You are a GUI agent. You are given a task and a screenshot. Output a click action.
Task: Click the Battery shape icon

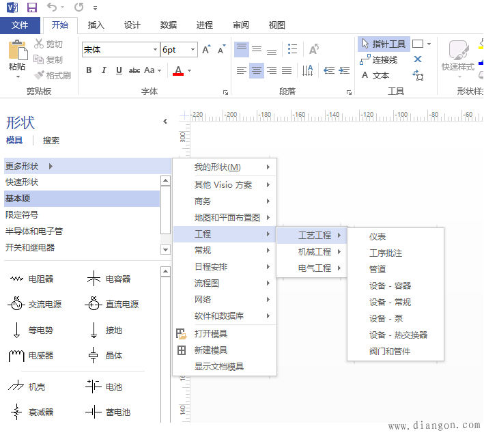click(x=94, y=387)
